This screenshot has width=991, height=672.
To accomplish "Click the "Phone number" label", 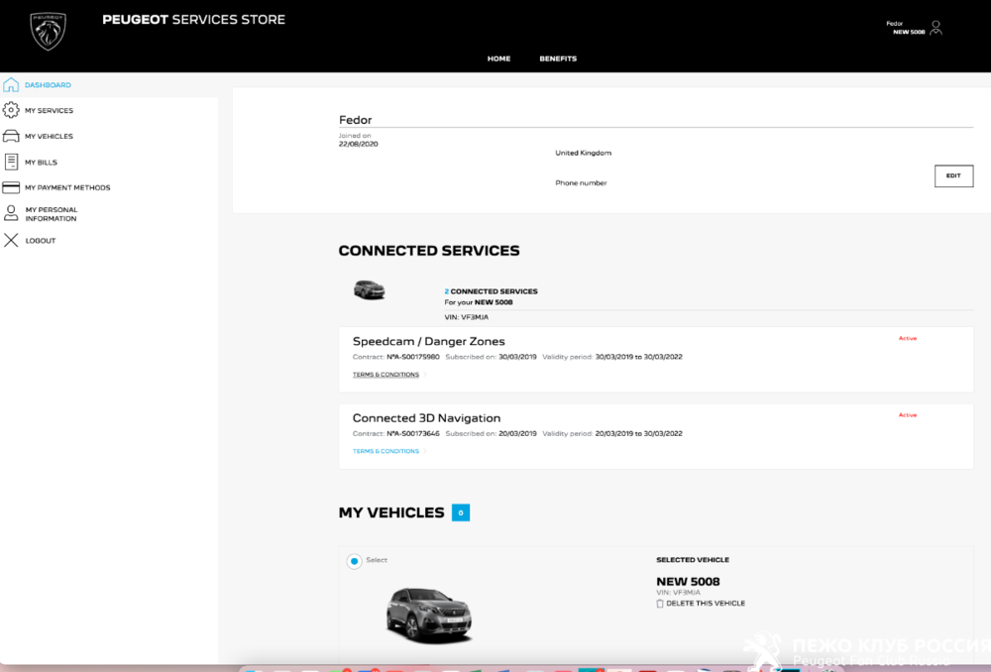I will 581,183.
